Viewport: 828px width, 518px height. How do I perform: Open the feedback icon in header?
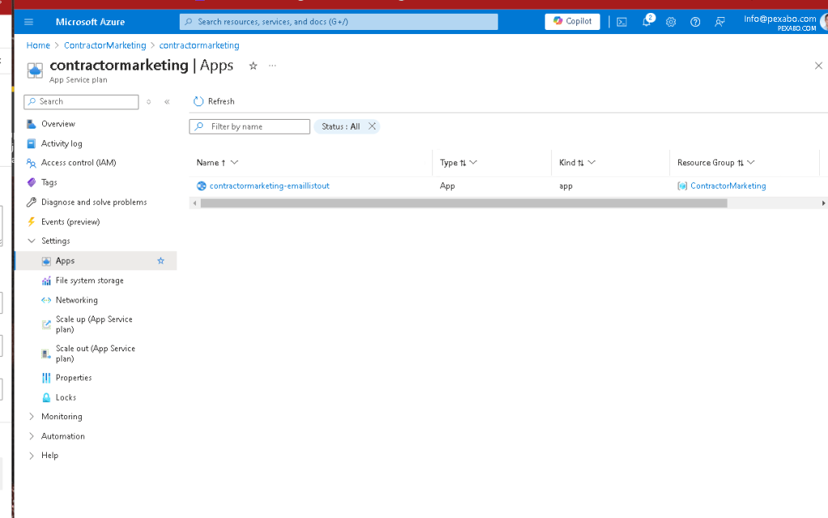[720, 22]
